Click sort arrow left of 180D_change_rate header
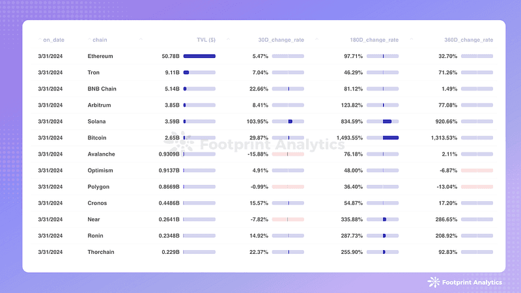 tap(317, 39)
